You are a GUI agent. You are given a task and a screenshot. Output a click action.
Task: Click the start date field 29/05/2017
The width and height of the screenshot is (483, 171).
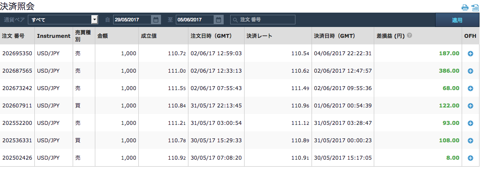[x=132, y=20]
